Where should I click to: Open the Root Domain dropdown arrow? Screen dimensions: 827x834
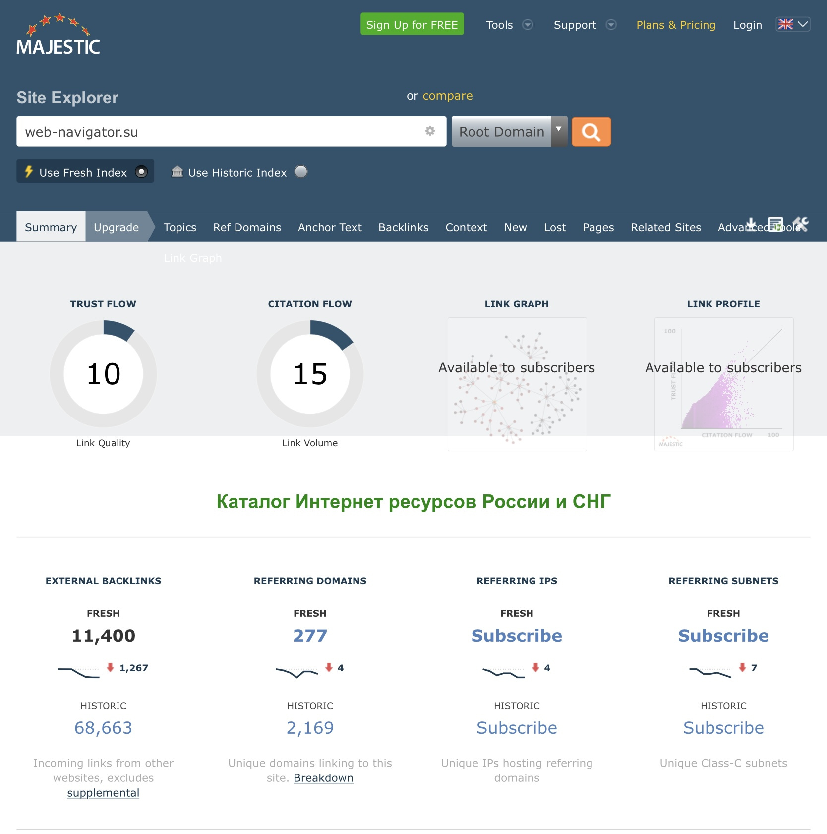click(x=559, y=131)
